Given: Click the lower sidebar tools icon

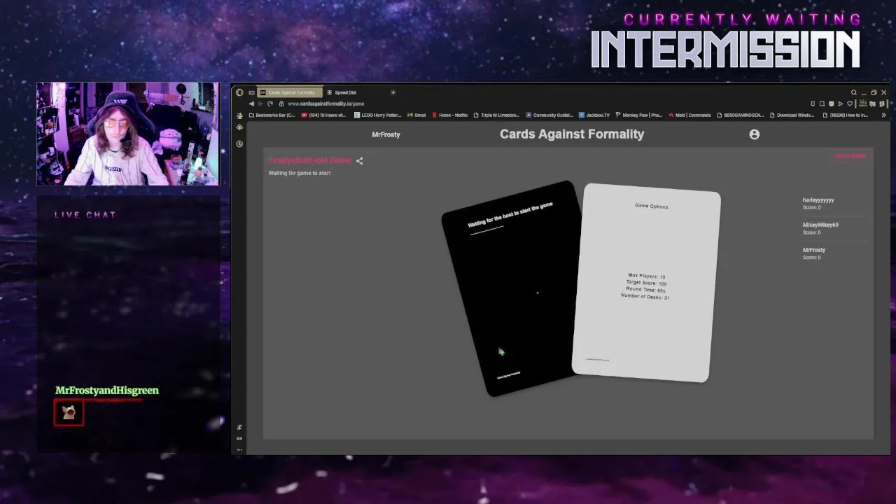Looking at the screenshot, I should point(239,426).
